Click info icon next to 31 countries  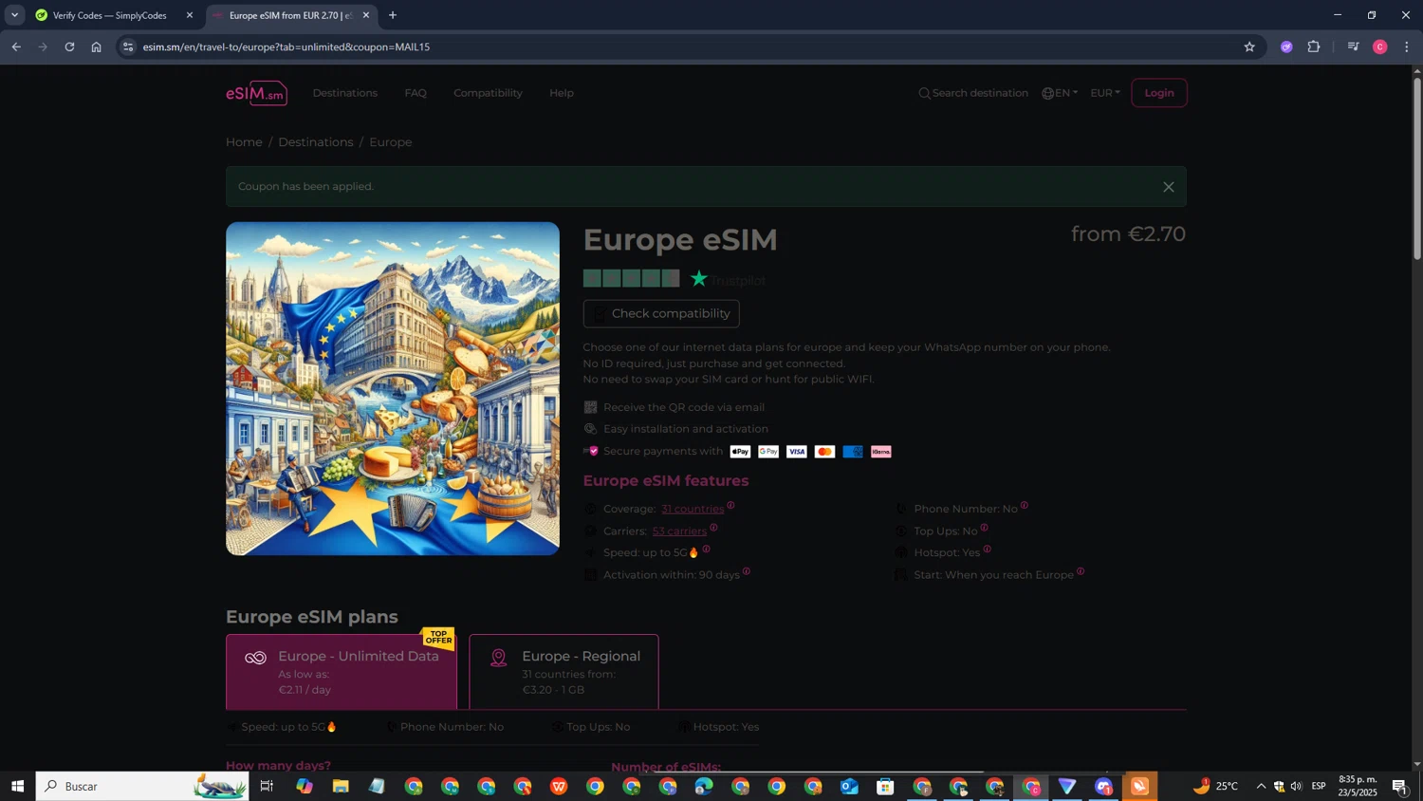730,505
